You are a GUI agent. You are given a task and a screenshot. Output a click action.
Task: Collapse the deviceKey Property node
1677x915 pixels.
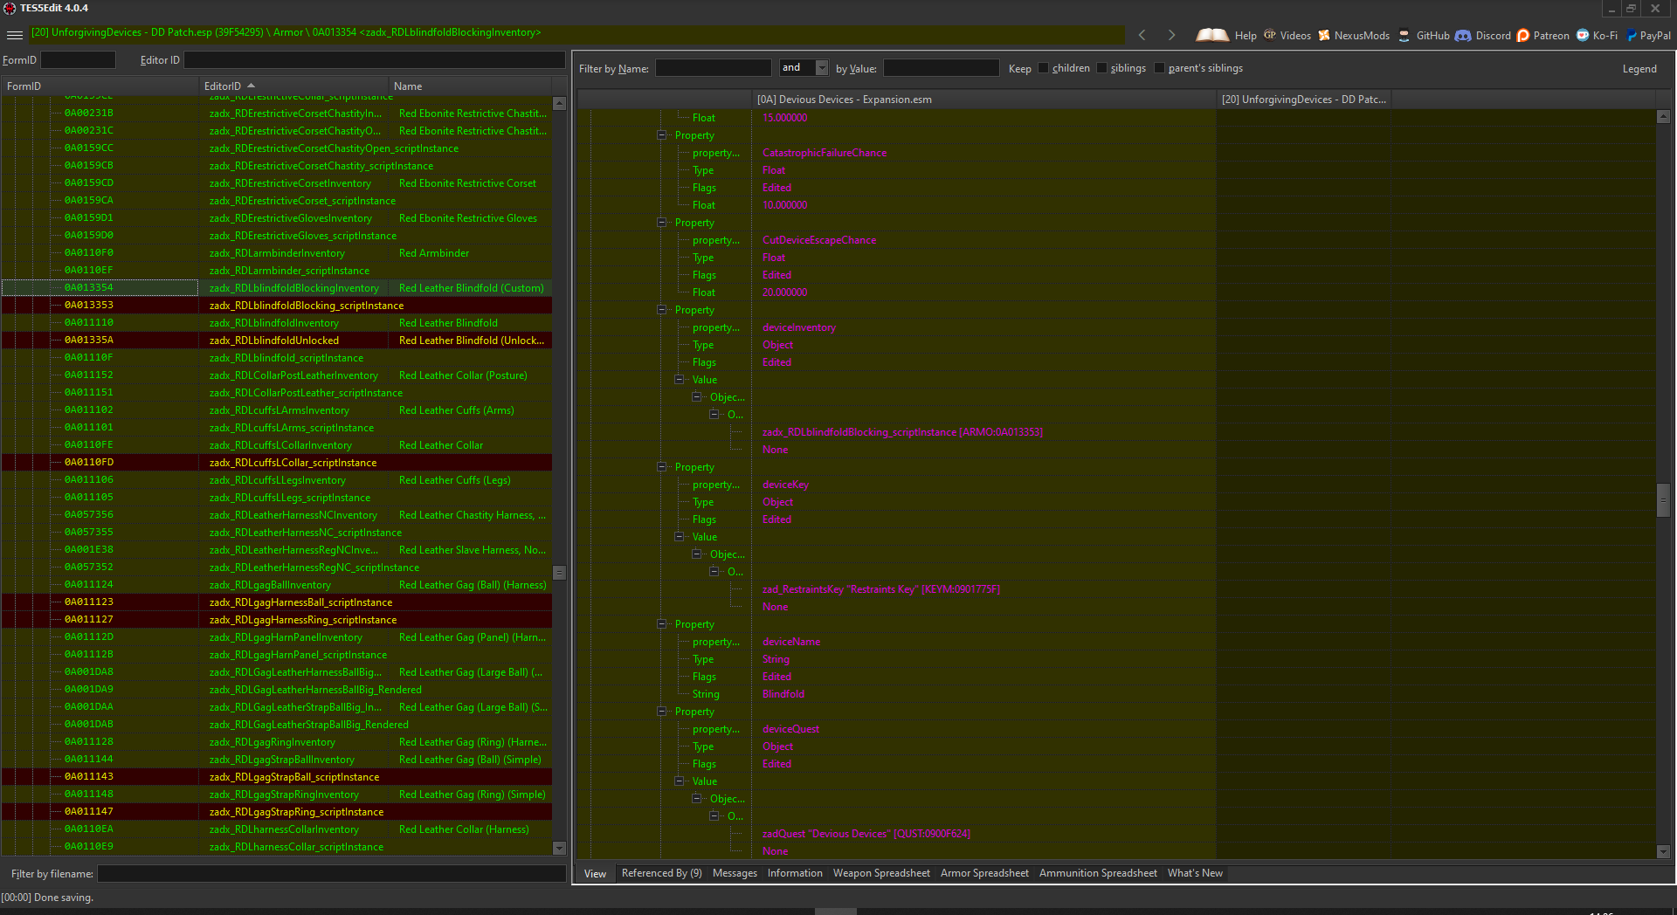click(x=662, y=467)
